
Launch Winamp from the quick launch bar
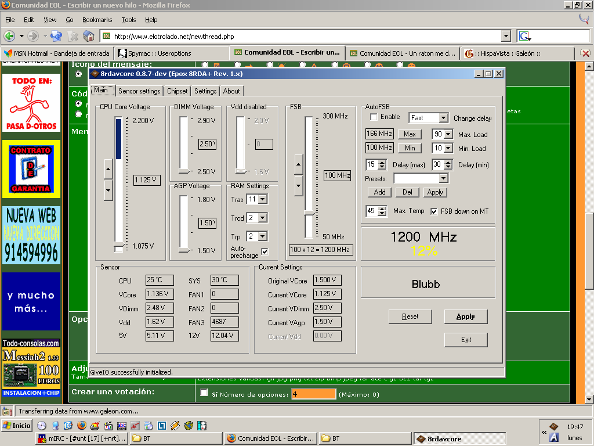point(175,426)
